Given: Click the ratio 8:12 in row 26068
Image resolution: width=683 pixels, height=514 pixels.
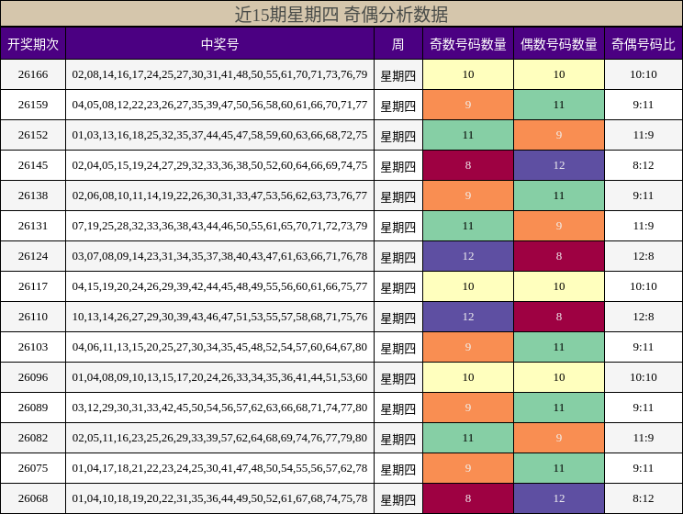Looking at the screenshot, I should click(644, 498).
